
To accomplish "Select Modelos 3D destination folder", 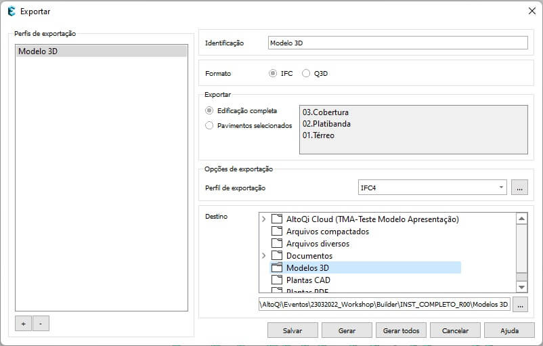I will click(x=307, y=267).
